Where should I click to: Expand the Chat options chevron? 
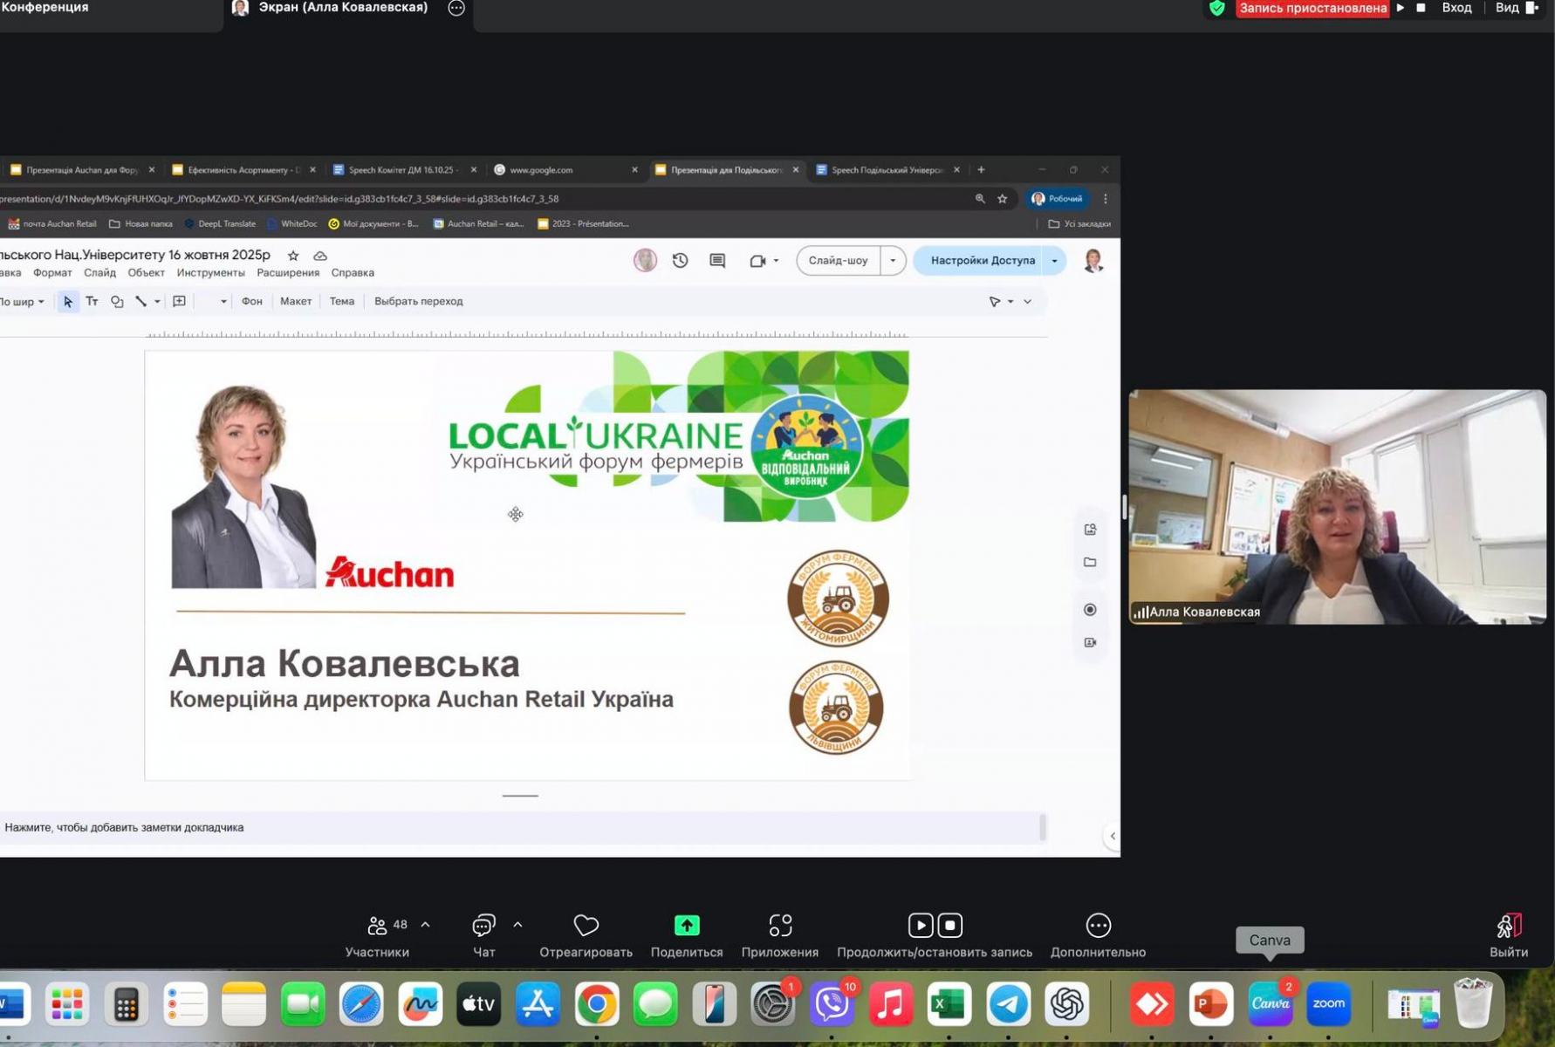[517, 925]
